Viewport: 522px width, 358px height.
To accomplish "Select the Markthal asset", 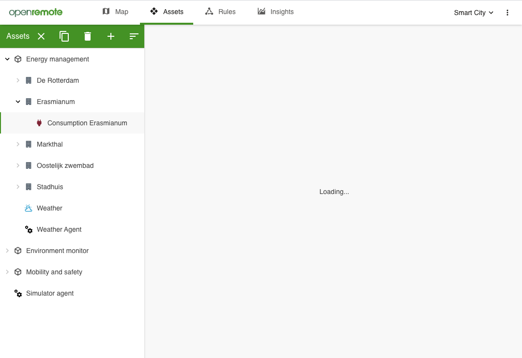I will click(x=72, y=144).
